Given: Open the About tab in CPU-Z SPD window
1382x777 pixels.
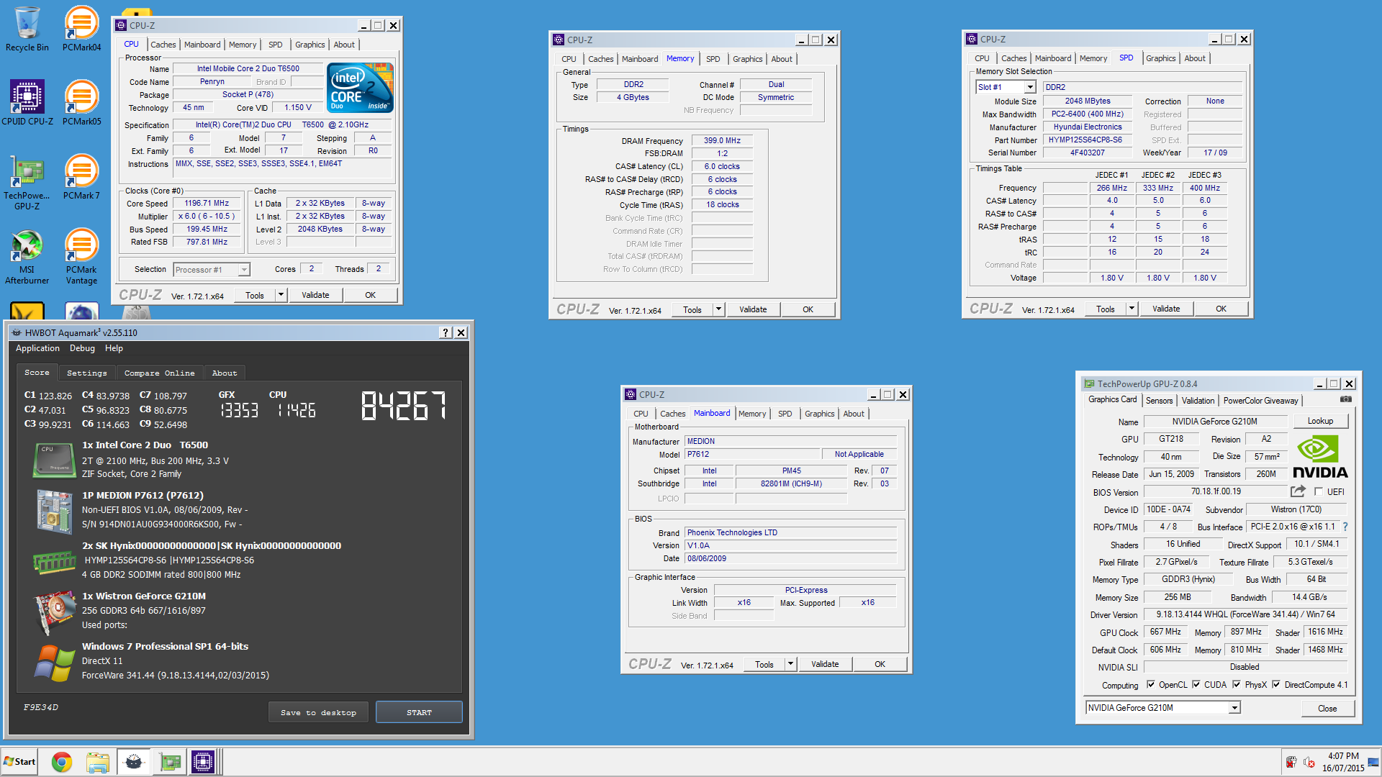Looking at the screenshot, I should point(1195,58).
